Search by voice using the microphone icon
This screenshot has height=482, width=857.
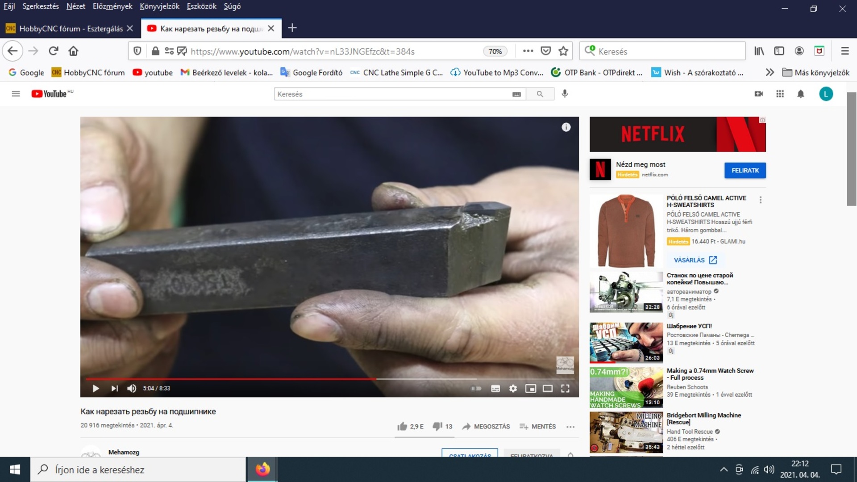[x=565, y=94]
